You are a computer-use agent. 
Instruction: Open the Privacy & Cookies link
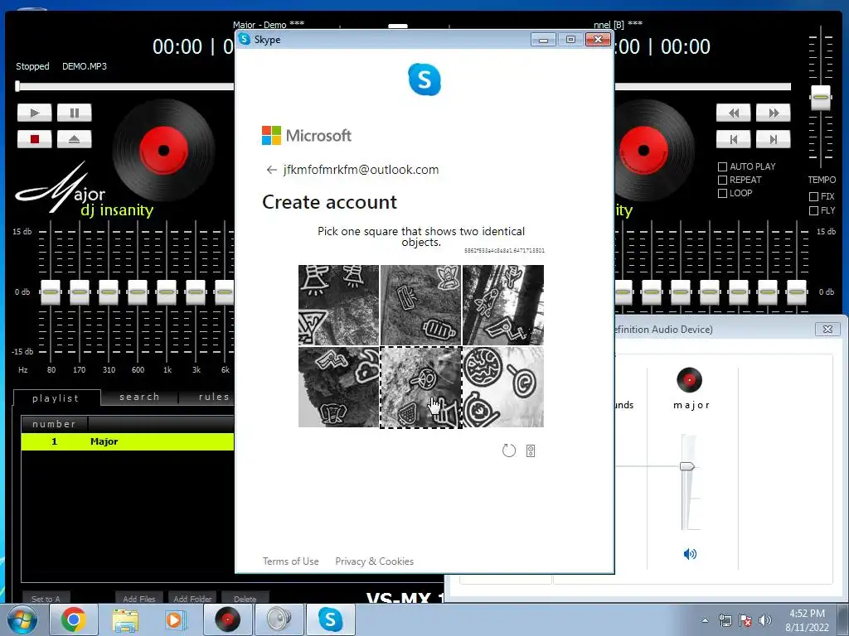click(374, 561)
